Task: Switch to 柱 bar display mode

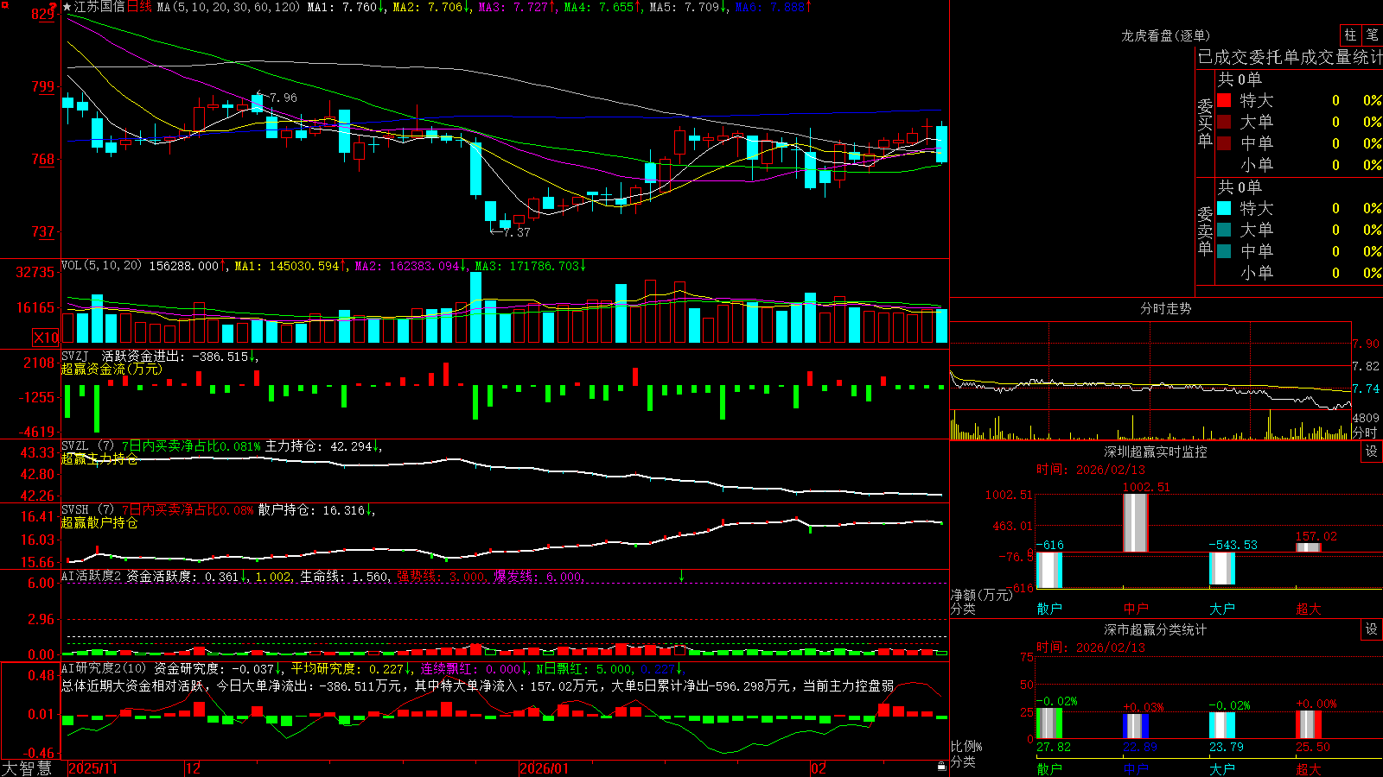Action: 1350,35
